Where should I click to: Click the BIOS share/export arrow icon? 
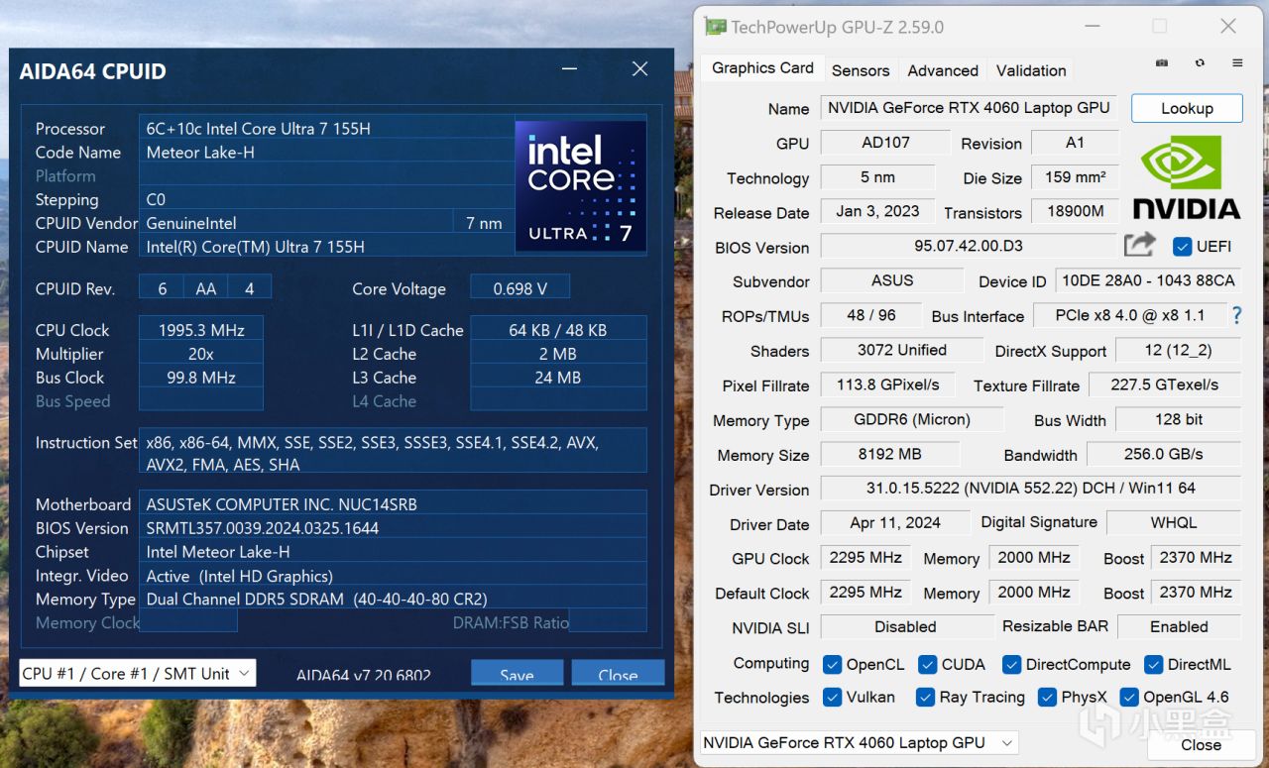point(1140,244)
